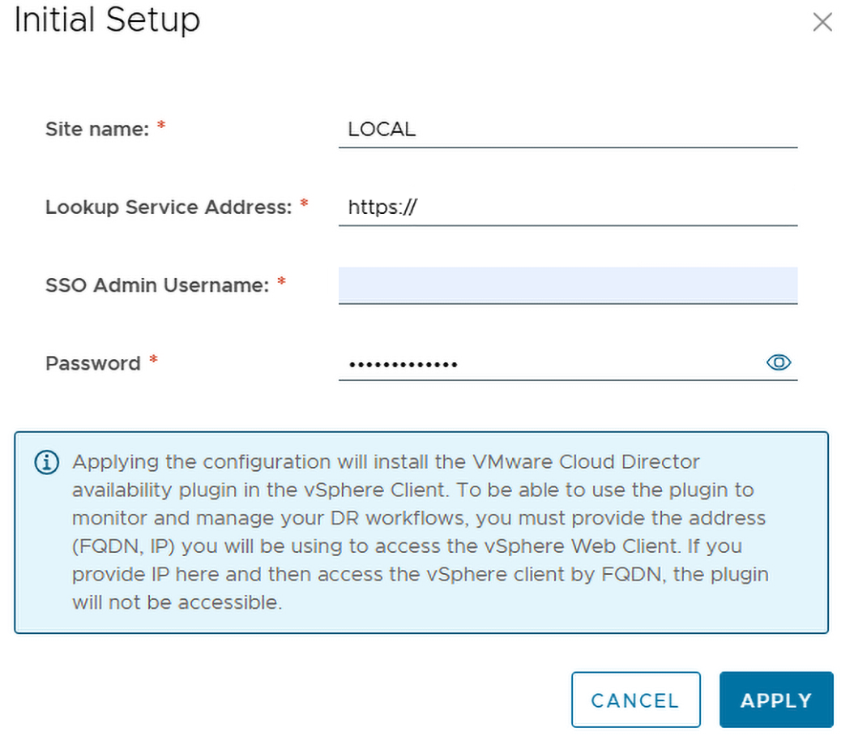Click the Lookup Service Address input field
Screen dimensions: 854x745
click(x=567, y=208)
